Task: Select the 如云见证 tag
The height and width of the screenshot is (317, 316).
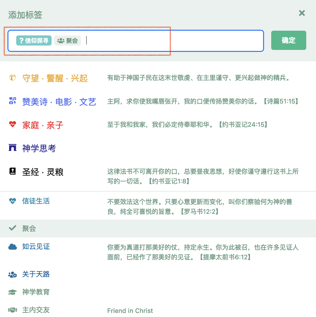Action: pos(36,247)
